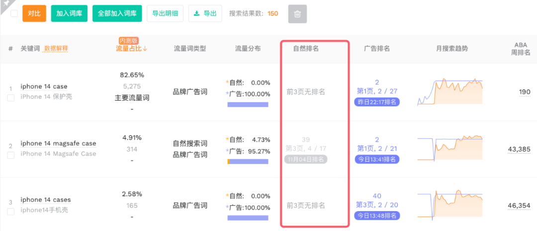Click the 314 traffic count

point(132,149)
